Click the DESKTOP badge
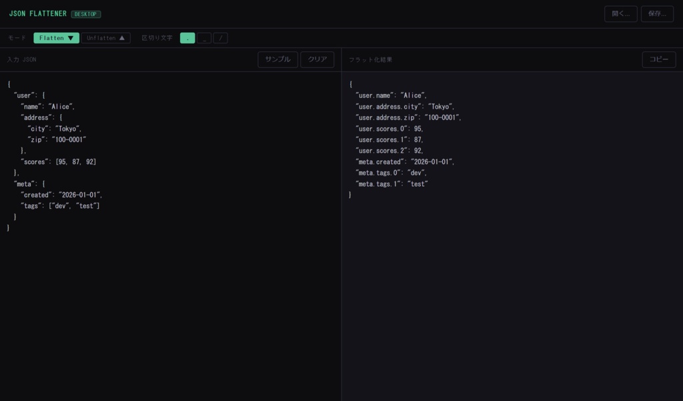The width and height of the screenshot is (683, 401). coord(86,14)
